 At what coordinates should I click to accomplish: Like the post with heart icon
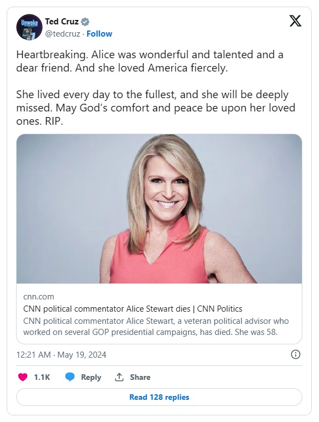click(x=23, y=377)
